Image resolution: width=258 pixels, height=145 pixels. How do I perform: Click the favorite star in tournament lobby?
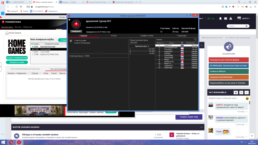click(69, 20)
